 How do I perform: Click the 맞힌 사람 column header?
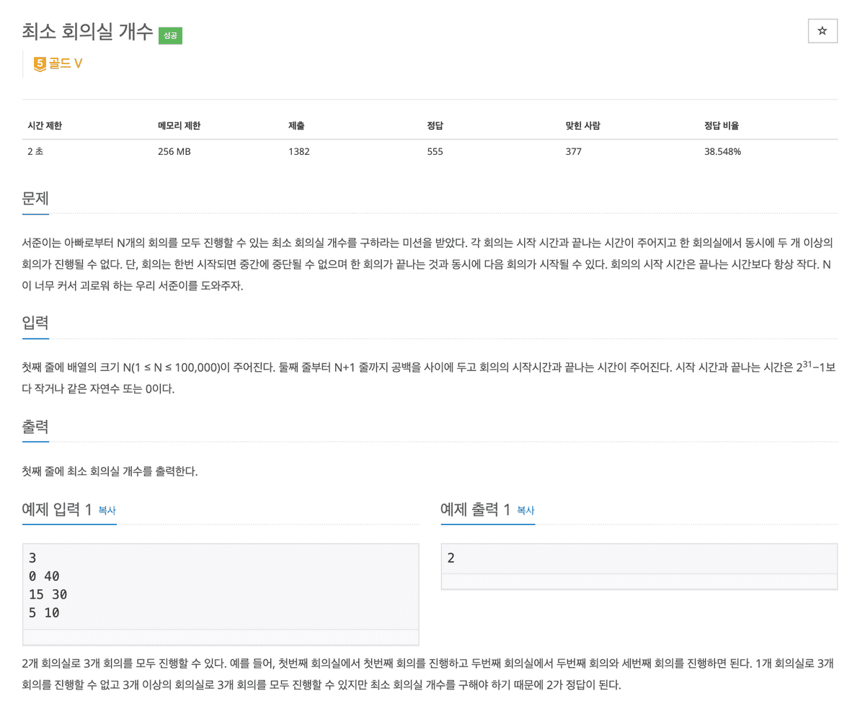pos(582,125)
